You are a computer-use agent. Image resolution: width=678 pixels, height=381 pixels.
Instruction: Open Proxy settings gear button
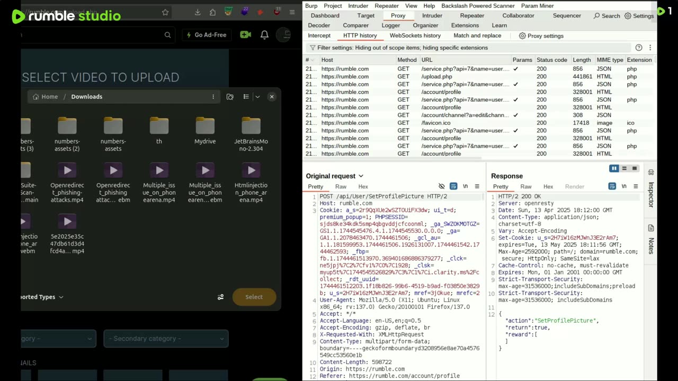pyautogui.click(x=541, y=35)
